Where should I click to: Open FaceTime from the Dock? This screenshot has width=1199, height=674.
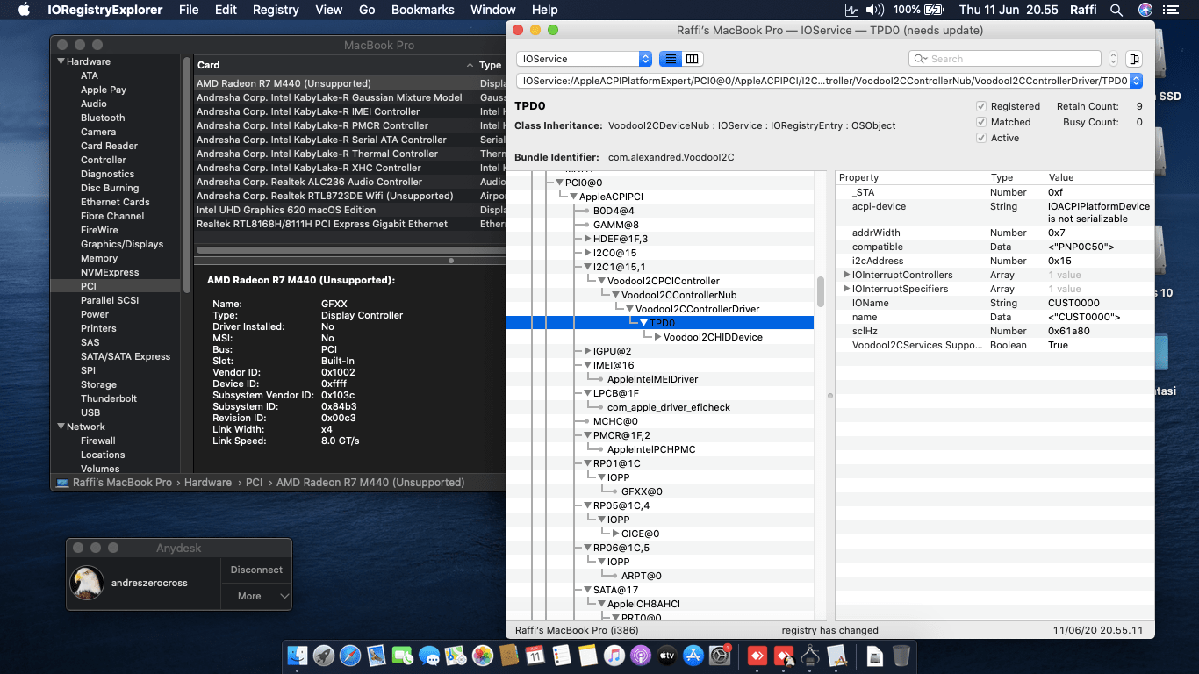point(403,655)
